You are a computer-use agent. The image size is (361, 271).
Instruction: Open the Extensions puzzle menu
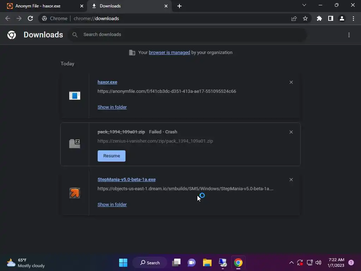[x=319, y=18]
